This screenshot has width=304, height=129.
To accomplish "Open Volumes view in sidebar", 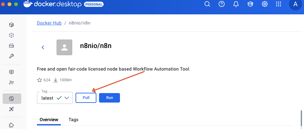I will click(x=11, y=46).
